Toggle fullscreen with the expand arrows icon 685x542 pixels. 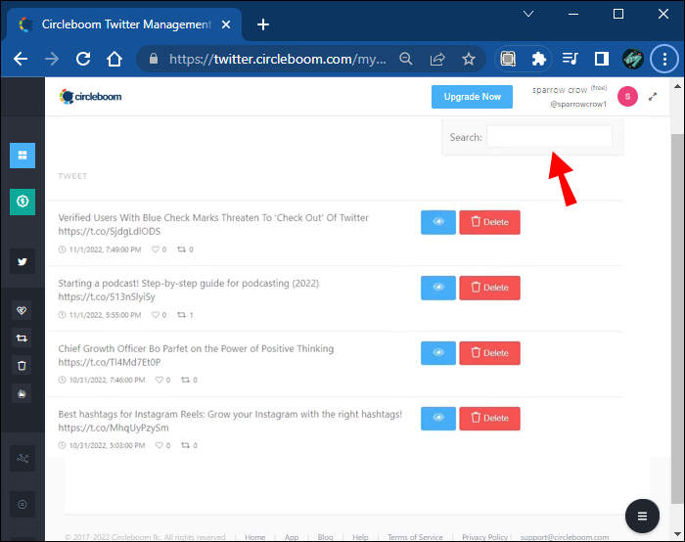pyautogui.click(x=653, y=97)
